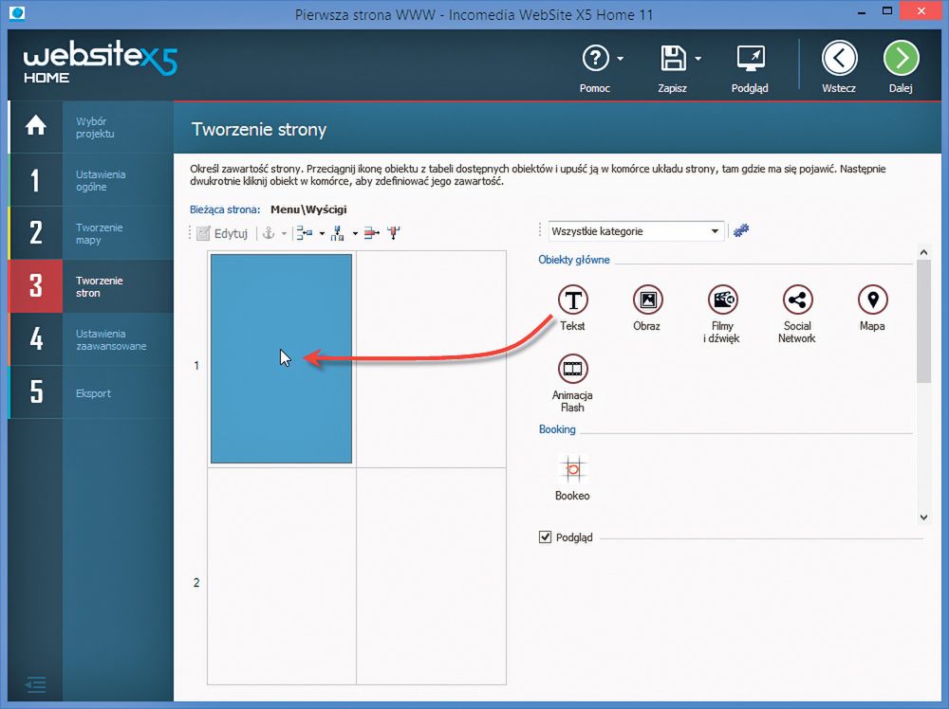
Task: Select the Bookeo booking object
Action: [x=572, y=478]
